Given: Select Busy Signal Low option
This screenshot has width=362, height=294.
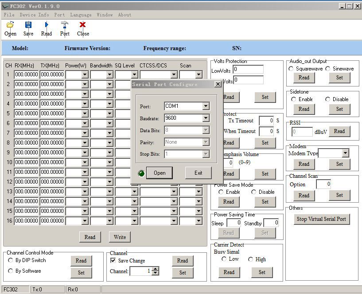Looking at the screenshot, I should point(224,259).
